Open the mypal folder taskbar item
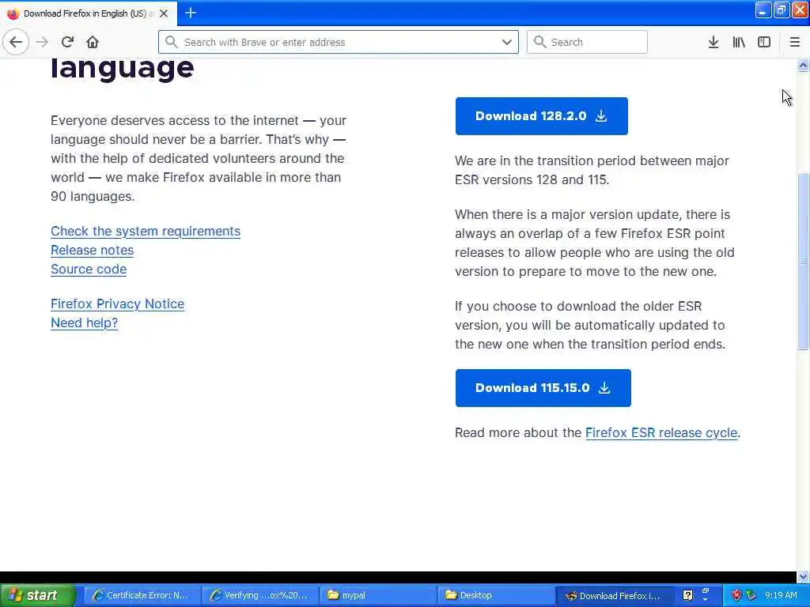The image size is (810, 607). tap(377, 595)
